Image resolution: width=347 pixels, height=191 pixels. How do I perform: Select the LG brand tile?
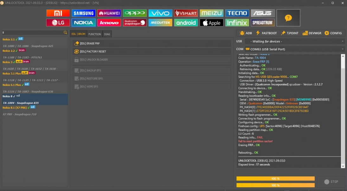click(58, 22)
